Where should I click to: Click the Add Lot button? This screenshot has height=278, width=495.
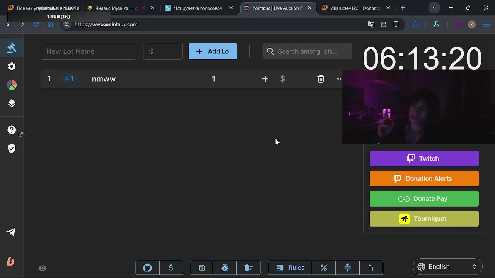[x=213, y=51]
